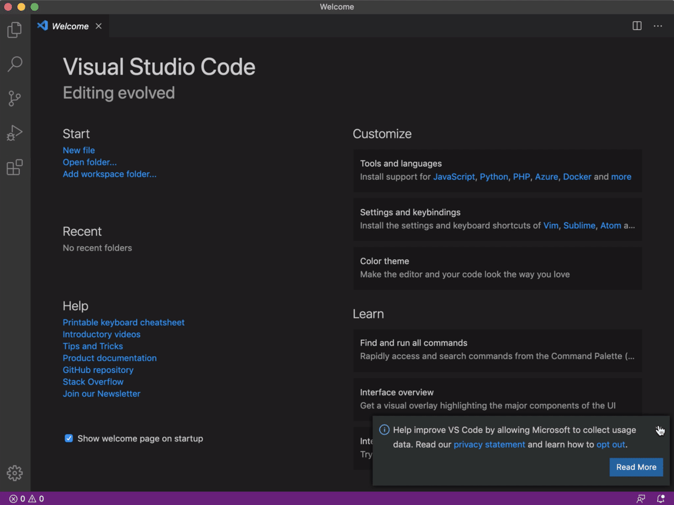
Task: Open the privacy statement link
Action: pos(489,444)
